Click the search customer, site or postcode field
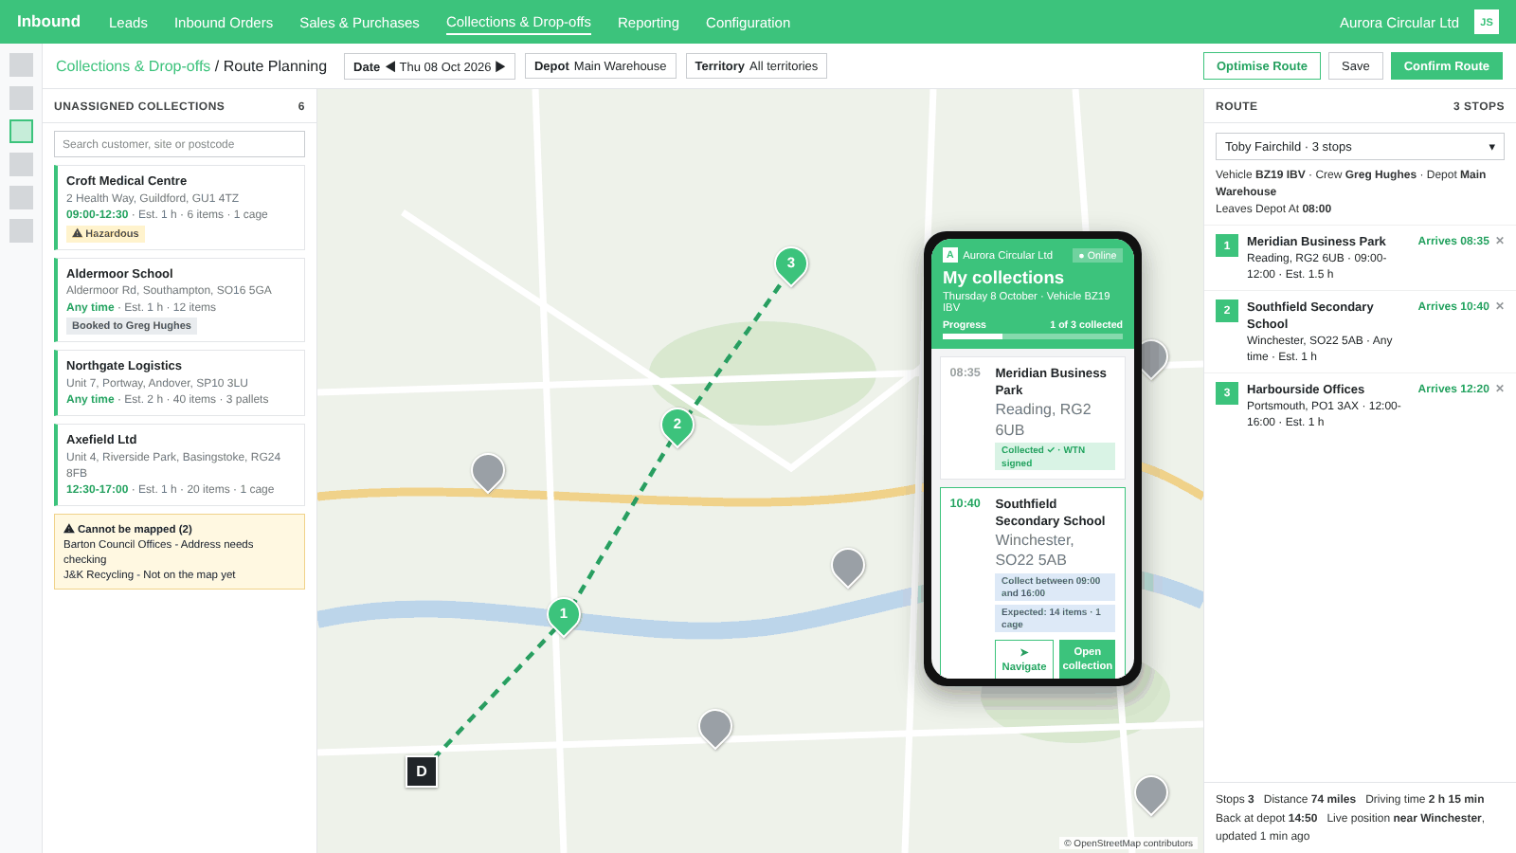This screenshot has height=853, width=1516. [x=179, y=144]
